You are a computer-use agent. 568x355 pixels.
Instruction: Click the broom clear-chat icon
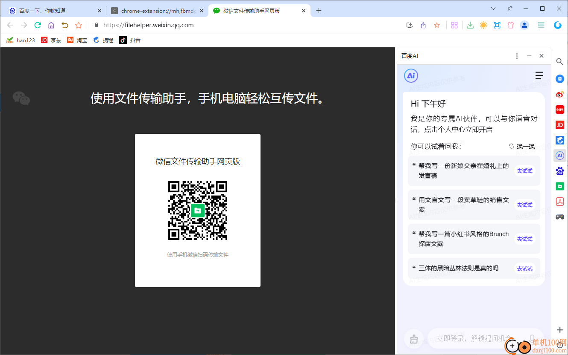(413, 339)
